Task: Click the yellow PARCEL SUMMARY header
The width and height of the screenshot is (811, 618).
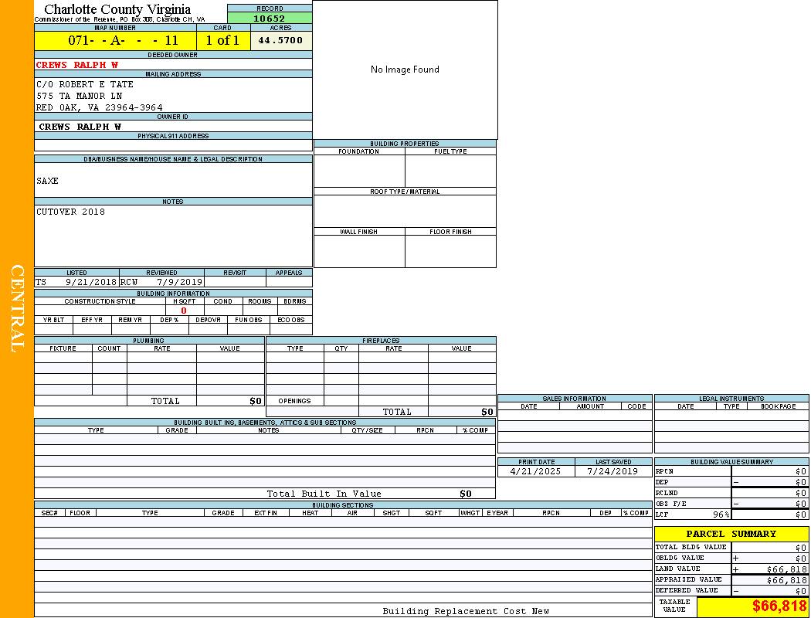Action: 731,534
